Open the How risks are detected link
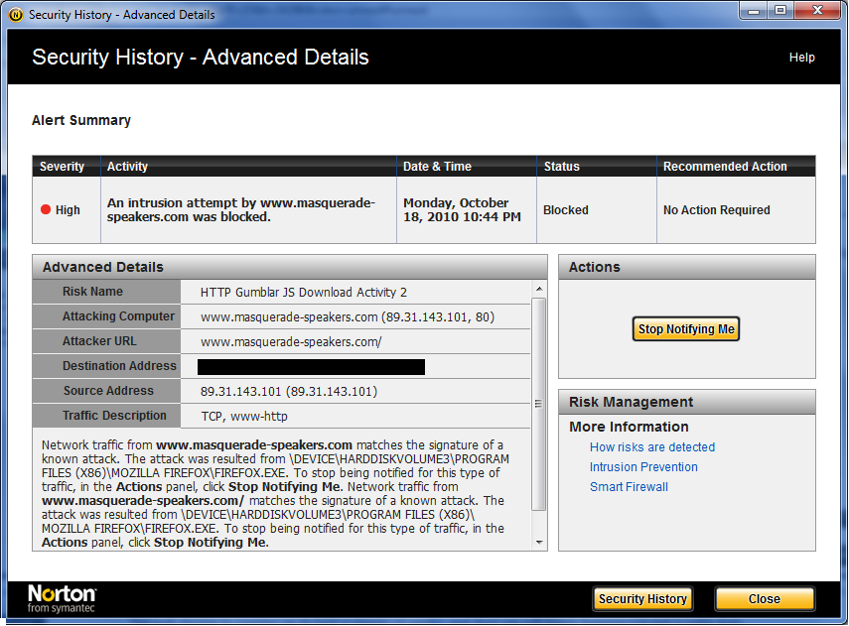 (652, 447)
